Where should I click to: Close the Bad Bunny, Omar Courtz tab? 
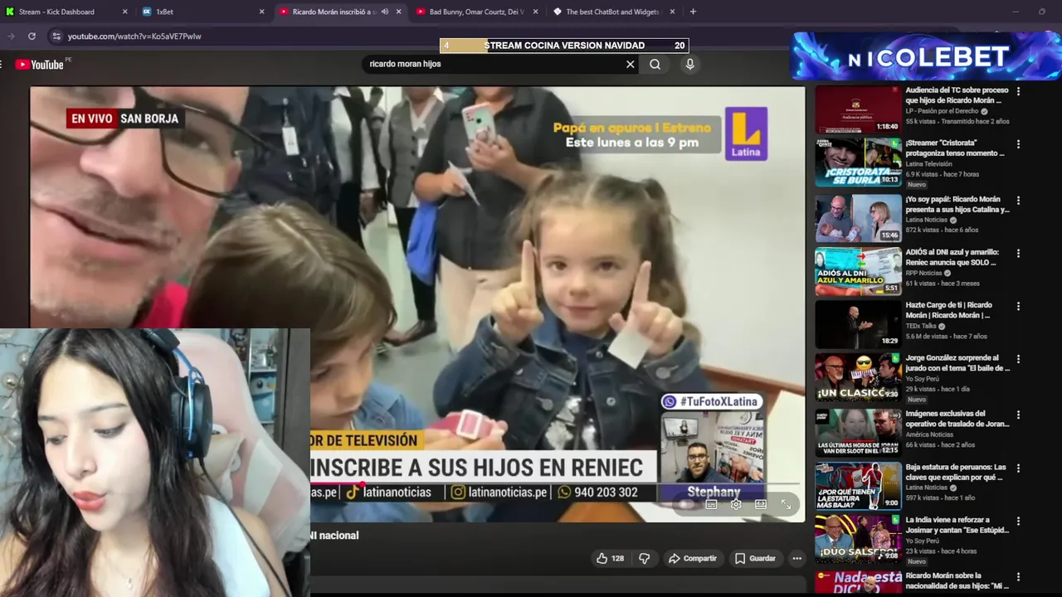[535, 12]
